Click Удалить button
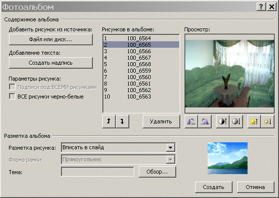 pos(161,121)
